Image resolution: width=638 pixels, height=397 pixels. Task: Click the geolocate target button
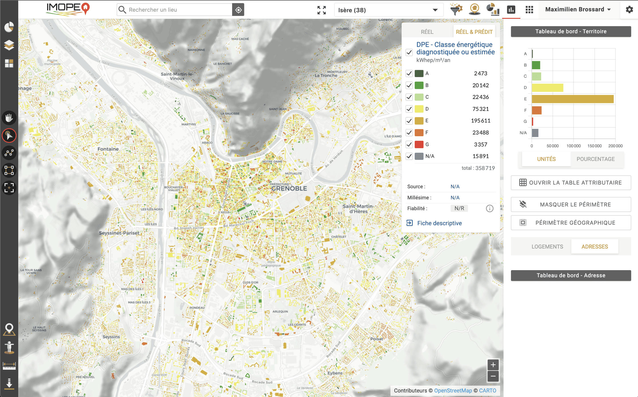pos(238,10)
